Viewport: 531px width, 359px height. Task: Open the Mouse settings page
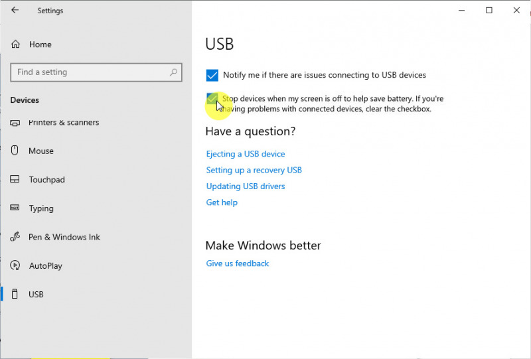pyautogui.click(x=41, y=151)
